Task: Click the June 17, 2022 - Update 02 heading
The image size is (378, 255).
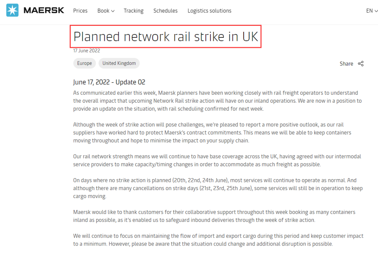Action: (109, 82)
